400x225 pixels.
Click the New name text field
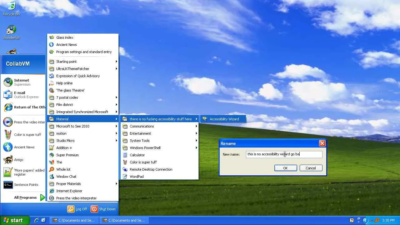(284, 154)
